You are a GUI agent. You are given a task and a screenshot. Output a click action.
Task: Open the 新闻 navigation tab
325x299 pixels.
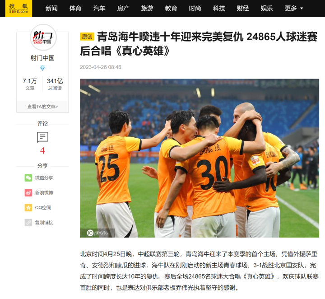51,8
